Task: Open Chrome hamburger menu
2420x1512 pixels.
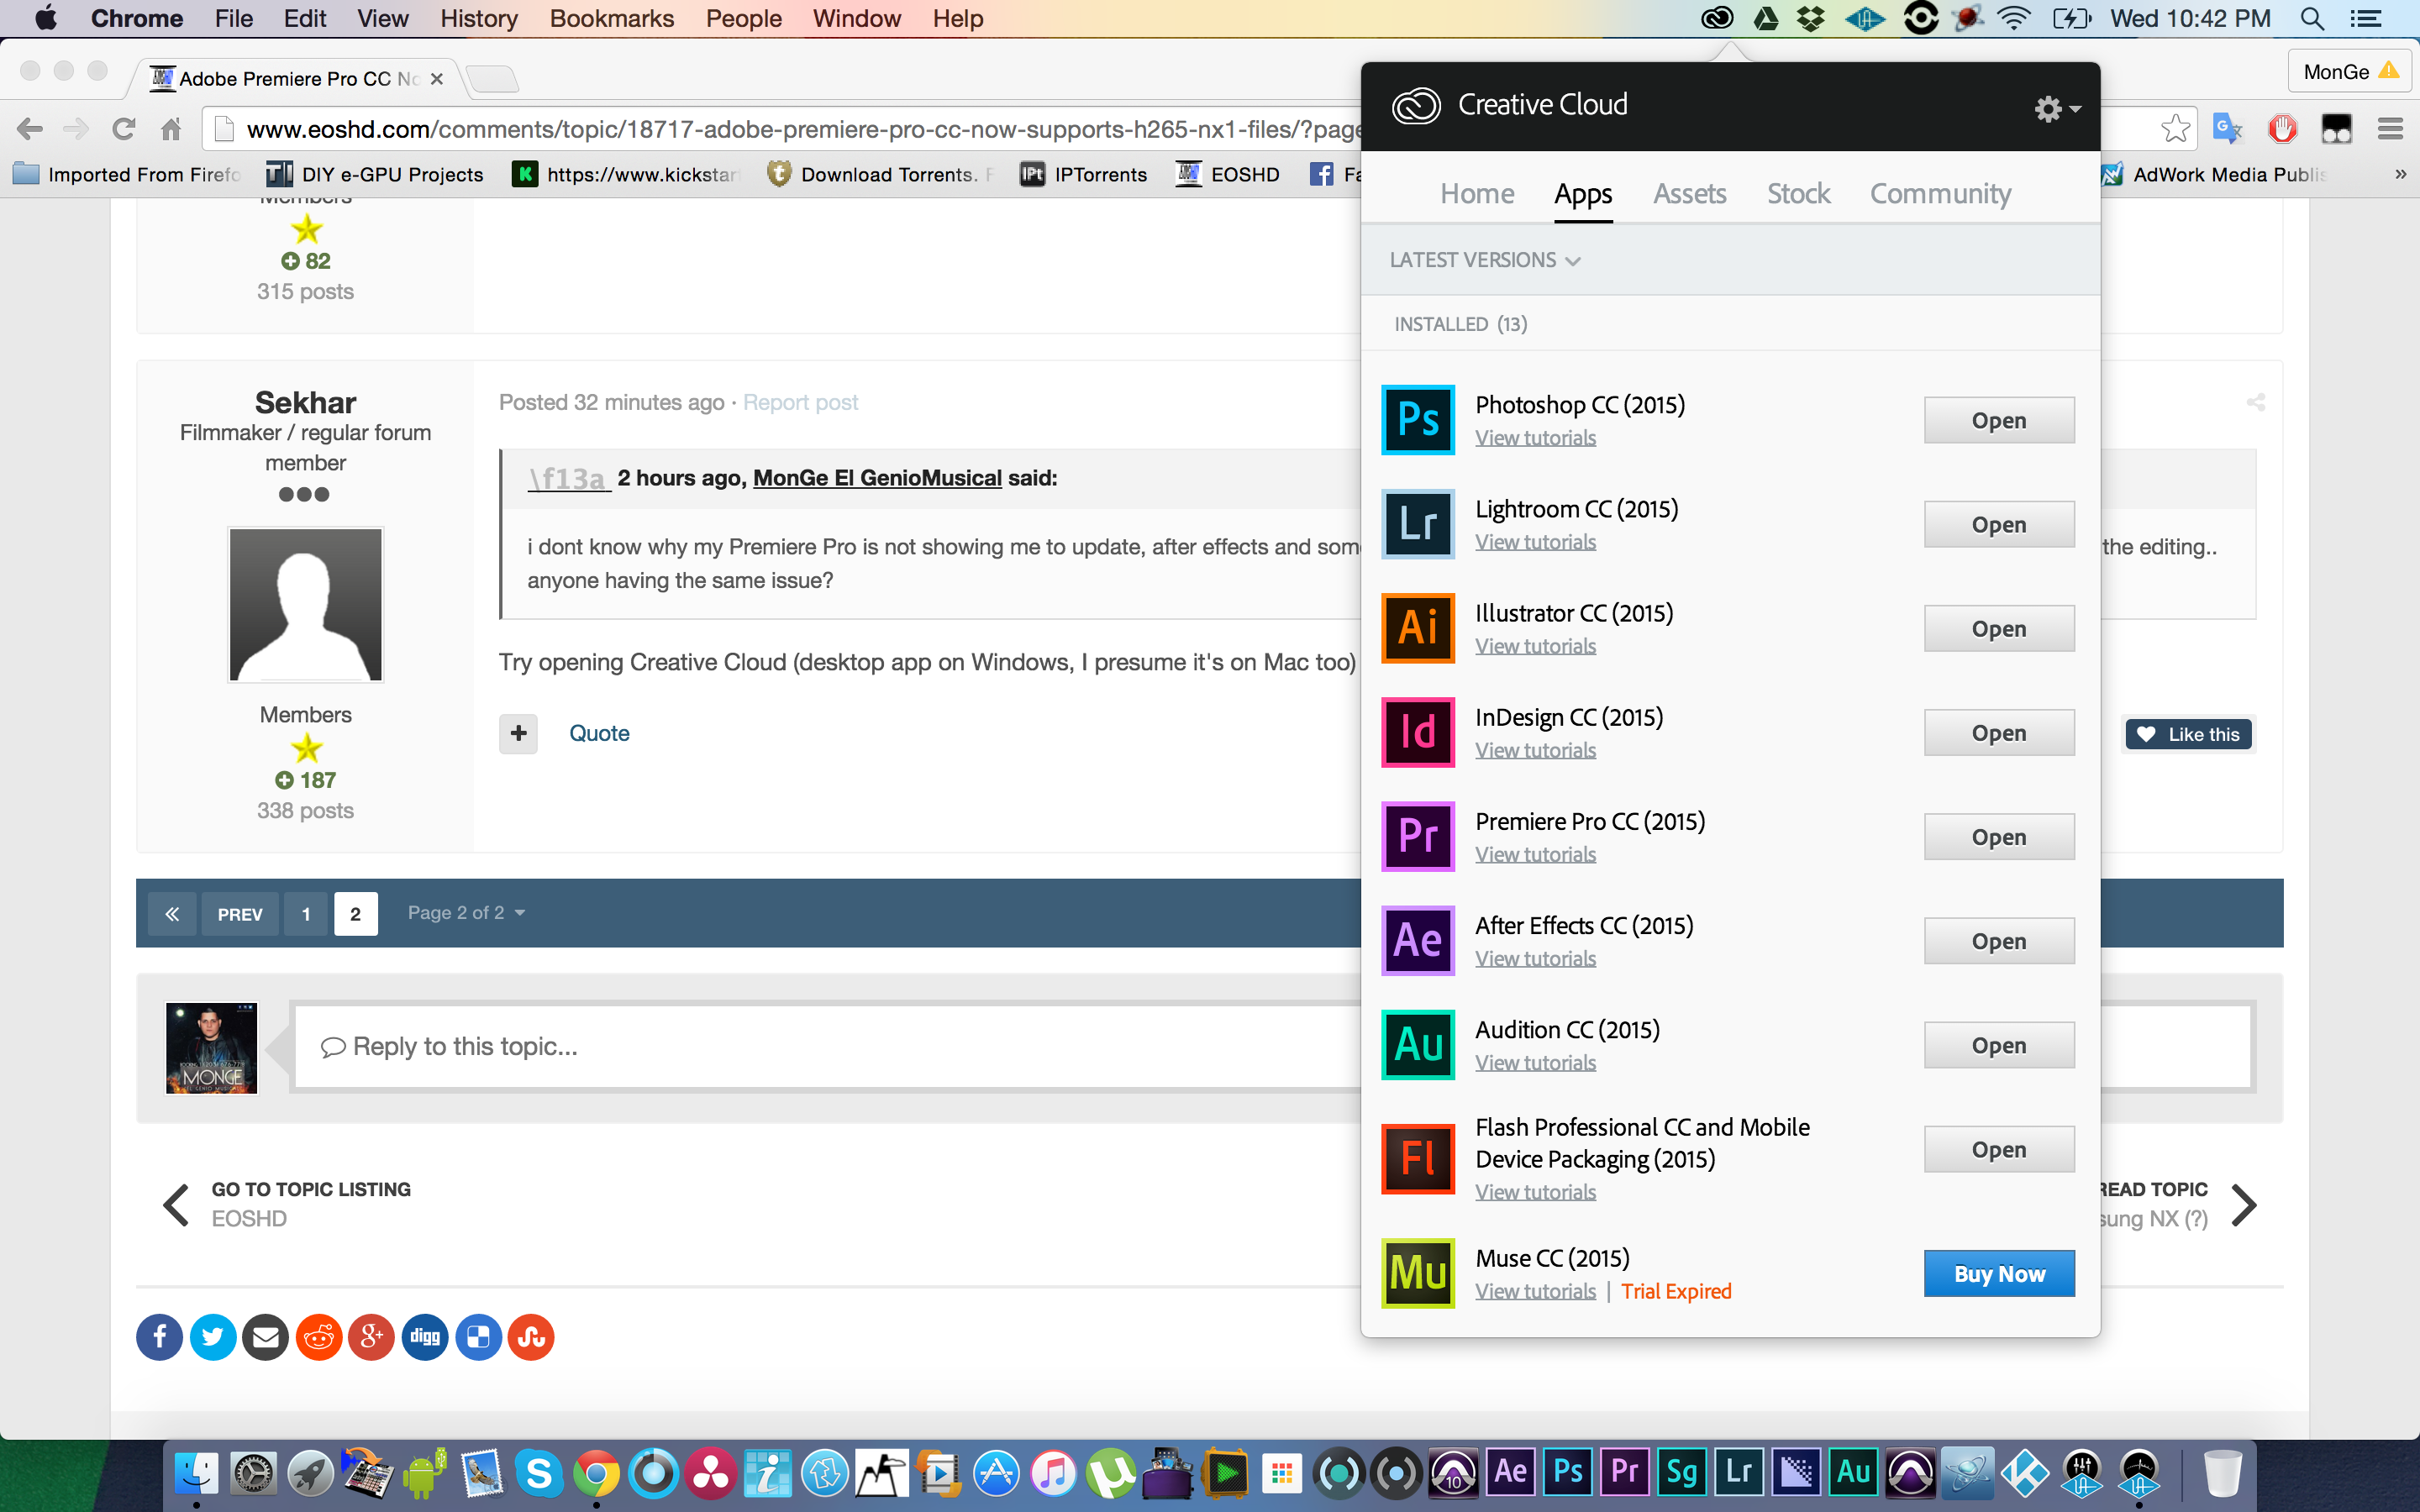Action: click(x=2390, y=129)
